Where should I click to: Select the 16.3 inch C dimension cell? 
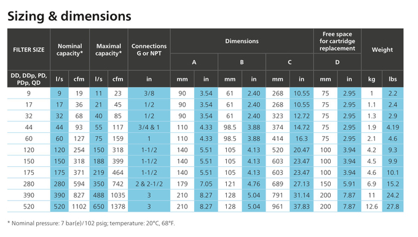coord(301,139)
